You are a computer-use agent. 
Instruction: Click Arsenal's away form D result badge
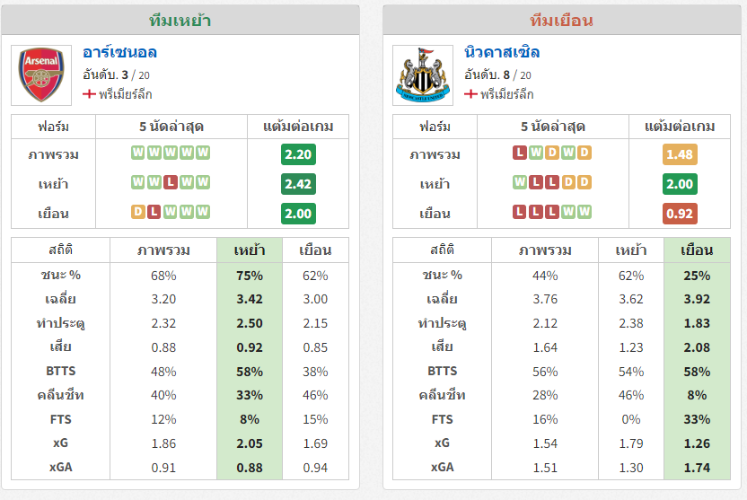tap(138, 212)
